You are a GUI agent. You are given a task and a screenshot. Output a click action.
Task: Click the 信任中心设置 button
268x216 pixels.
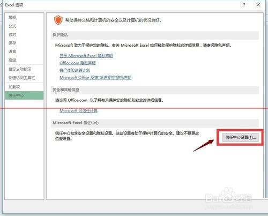click(241, 137)
